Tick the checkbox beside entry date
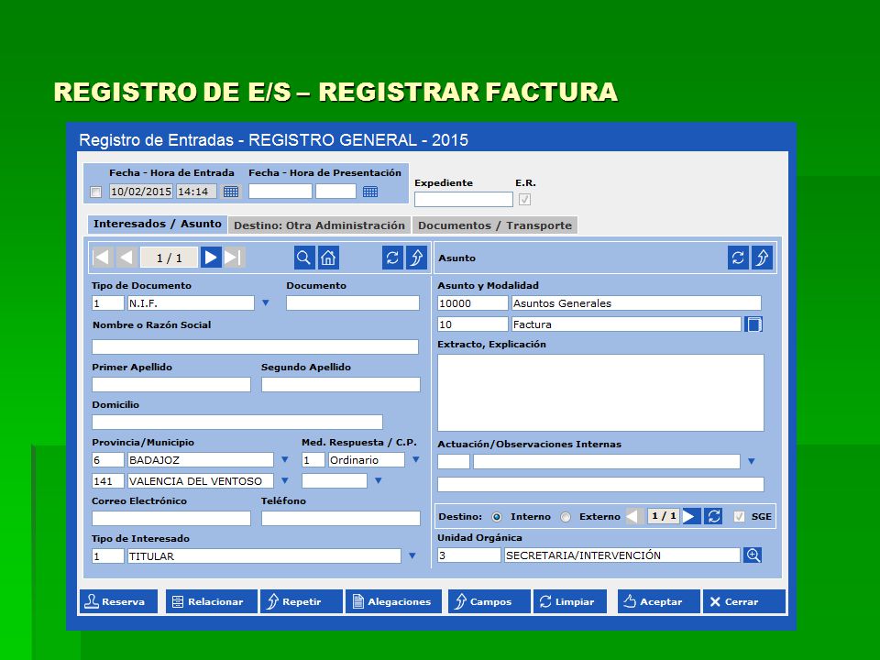This screenshot has height=660, width=880. [x=96, y=192]
